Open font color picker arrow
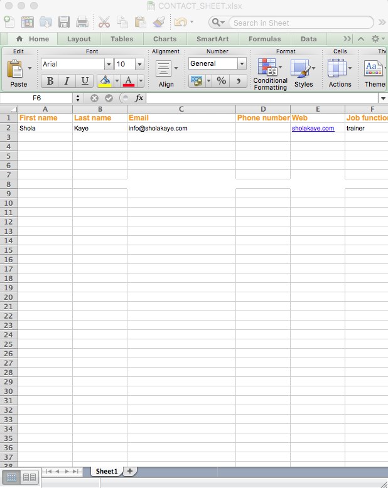The image size is (388, 488). (141, 82)
